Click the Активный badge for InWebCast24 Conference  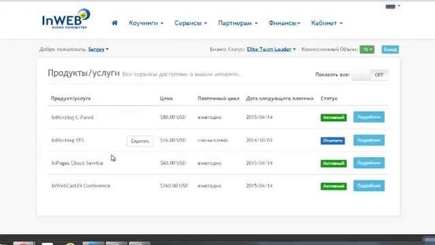(334, 186)
